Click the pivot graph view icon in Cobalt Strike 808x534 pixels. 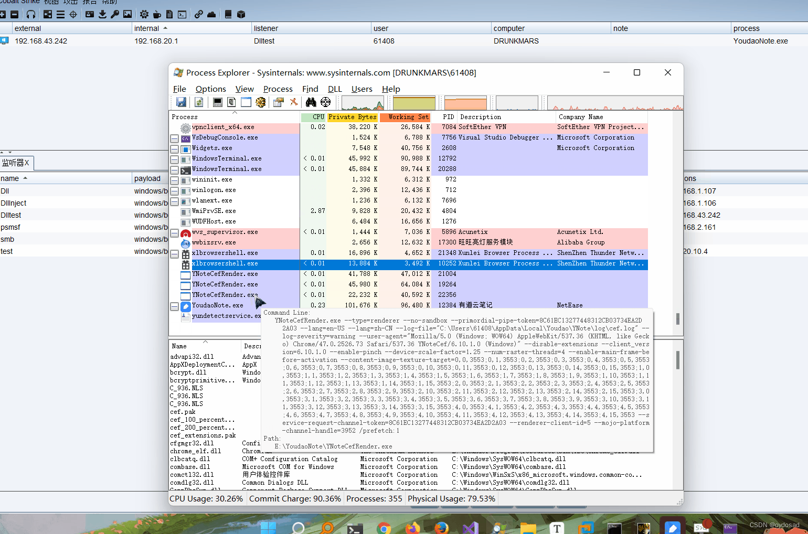coord(48,14)
